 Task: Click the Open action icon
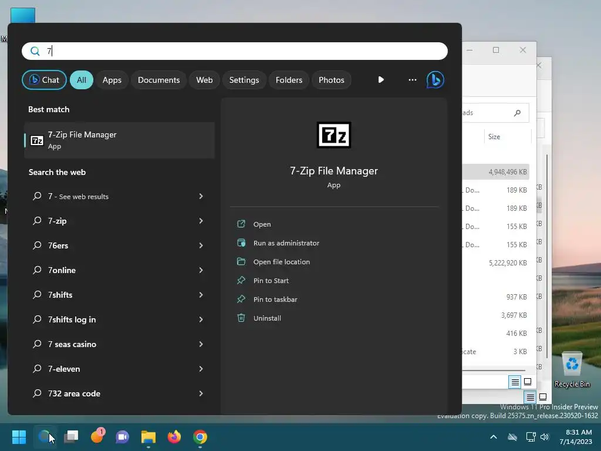point(241,224)
